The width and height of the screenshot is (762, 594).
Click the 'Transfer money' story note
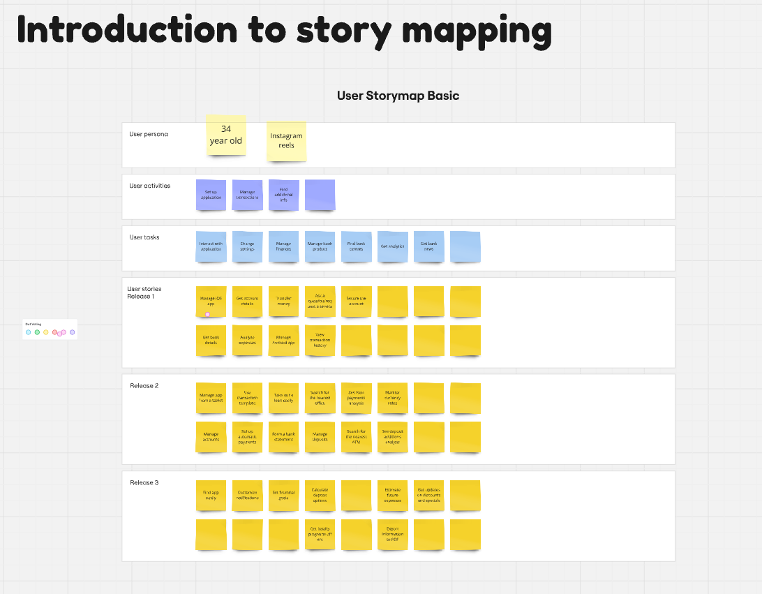point(283,301)
